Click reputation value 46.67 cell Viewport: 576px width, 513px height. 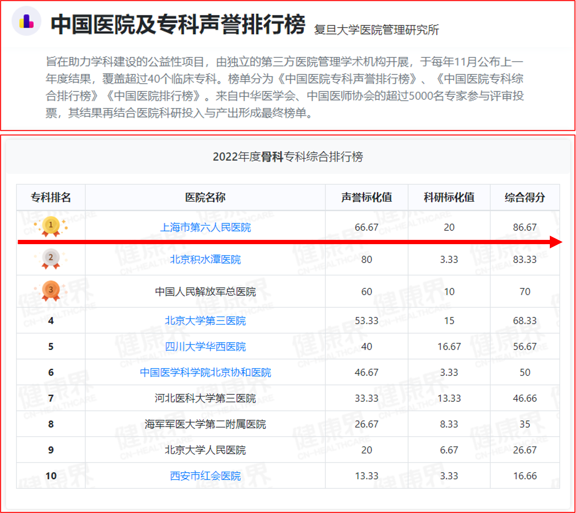point(367,372)
